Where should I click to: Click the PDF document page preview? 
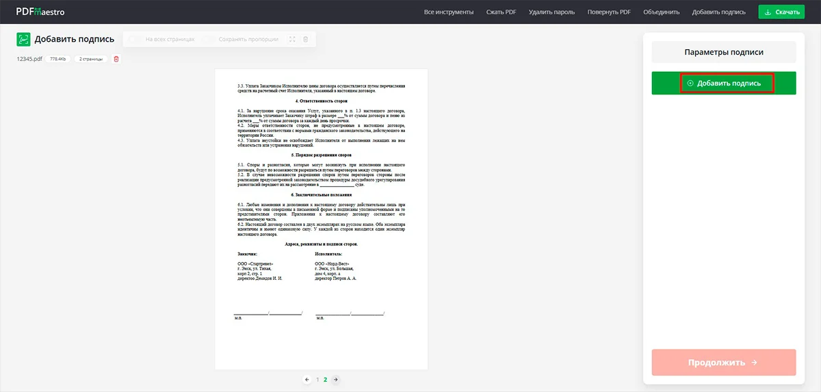click(321, 219)
